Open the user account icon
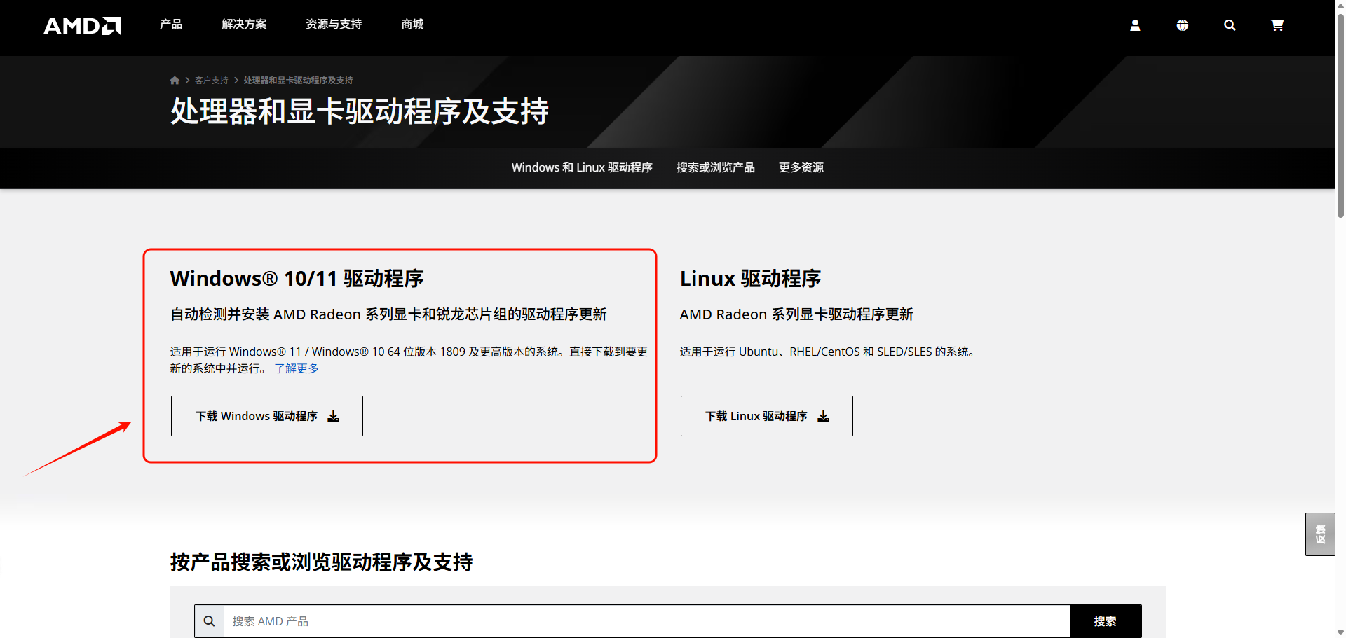 point(1135,25)
